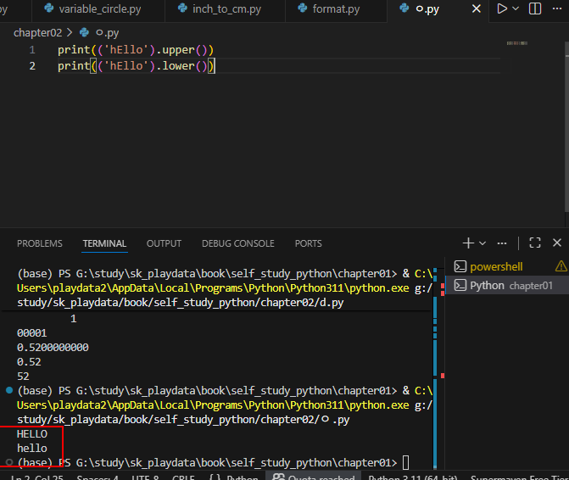Place cursor on line 2 print lower code

point(137,66)
